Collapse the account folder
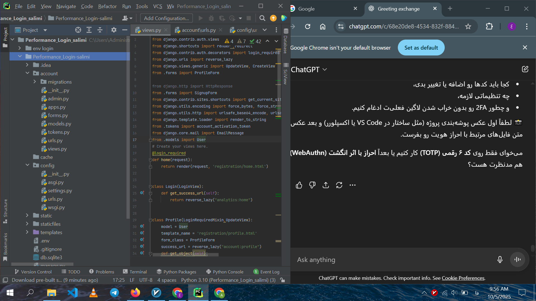Screen dimensions: 536x301 point(27,73)
